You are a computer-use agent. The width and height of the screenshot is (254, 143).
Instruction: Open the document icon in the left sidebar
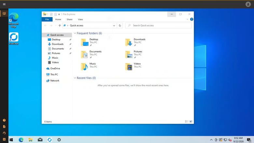(x=4, y=126)
